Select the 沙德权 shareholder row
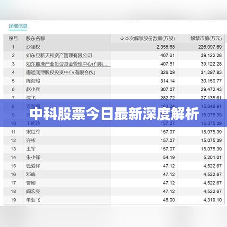Viewport: 227px width, 227px height. [x=114, y=47]
